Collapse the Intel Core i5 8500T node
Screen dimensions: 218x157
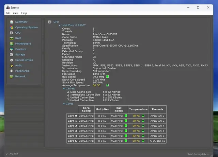pyautogui.click(x=60, y=25)
